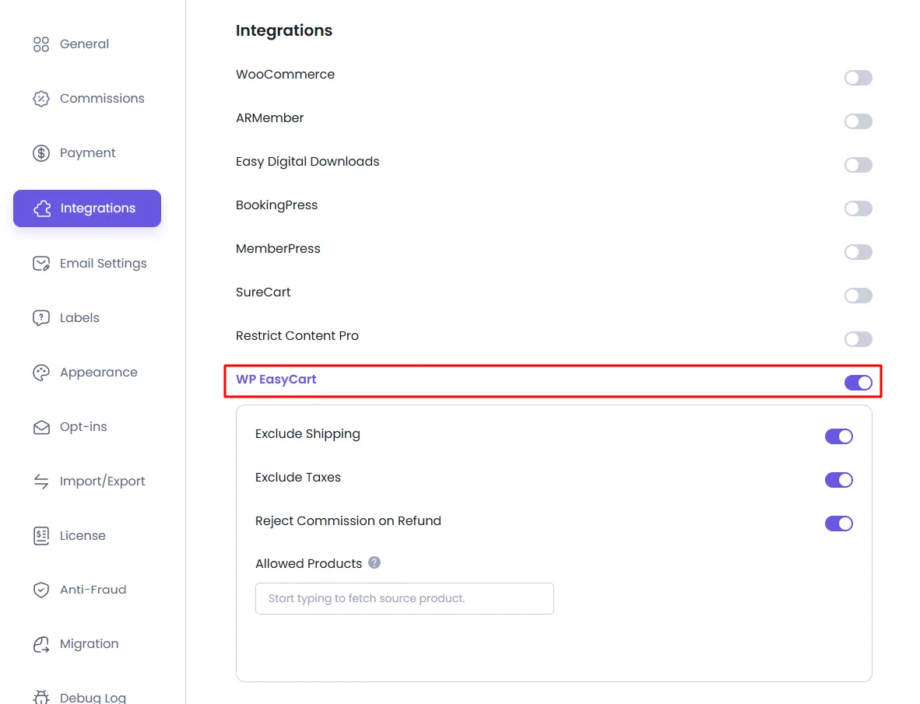Click the Allowed Products search field
920x704 pixels.
click(x=404, y=598)
